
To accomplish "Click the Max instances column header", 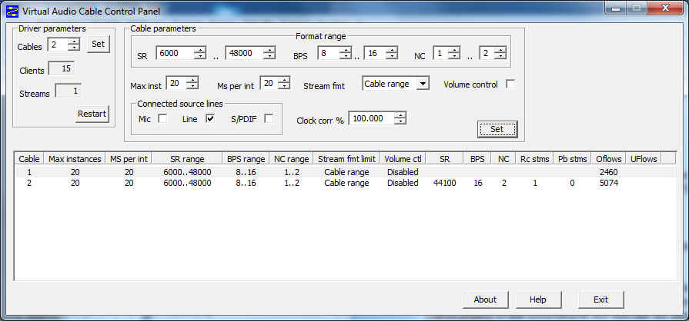I will [75, 159].
